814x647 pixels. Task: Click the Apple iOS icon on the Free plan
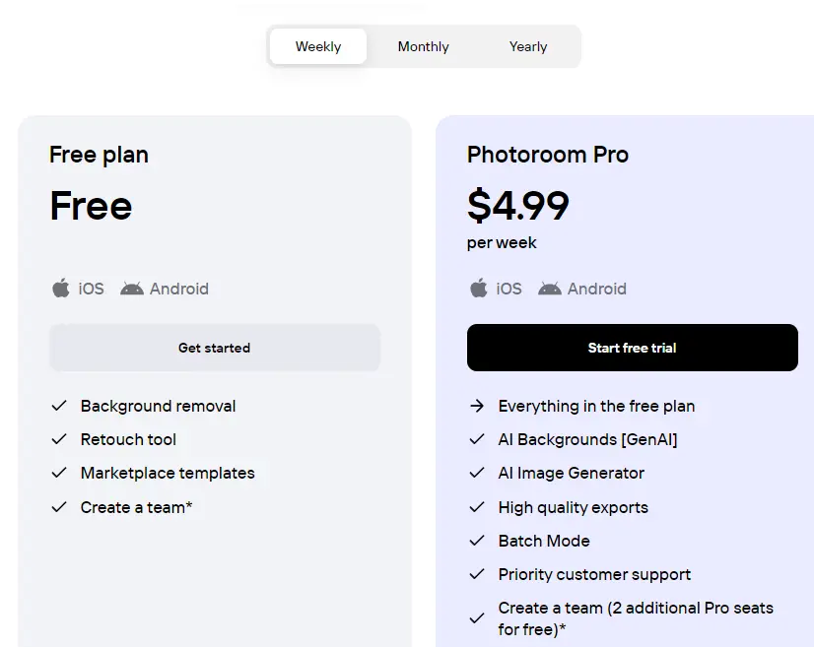point(61,288)
